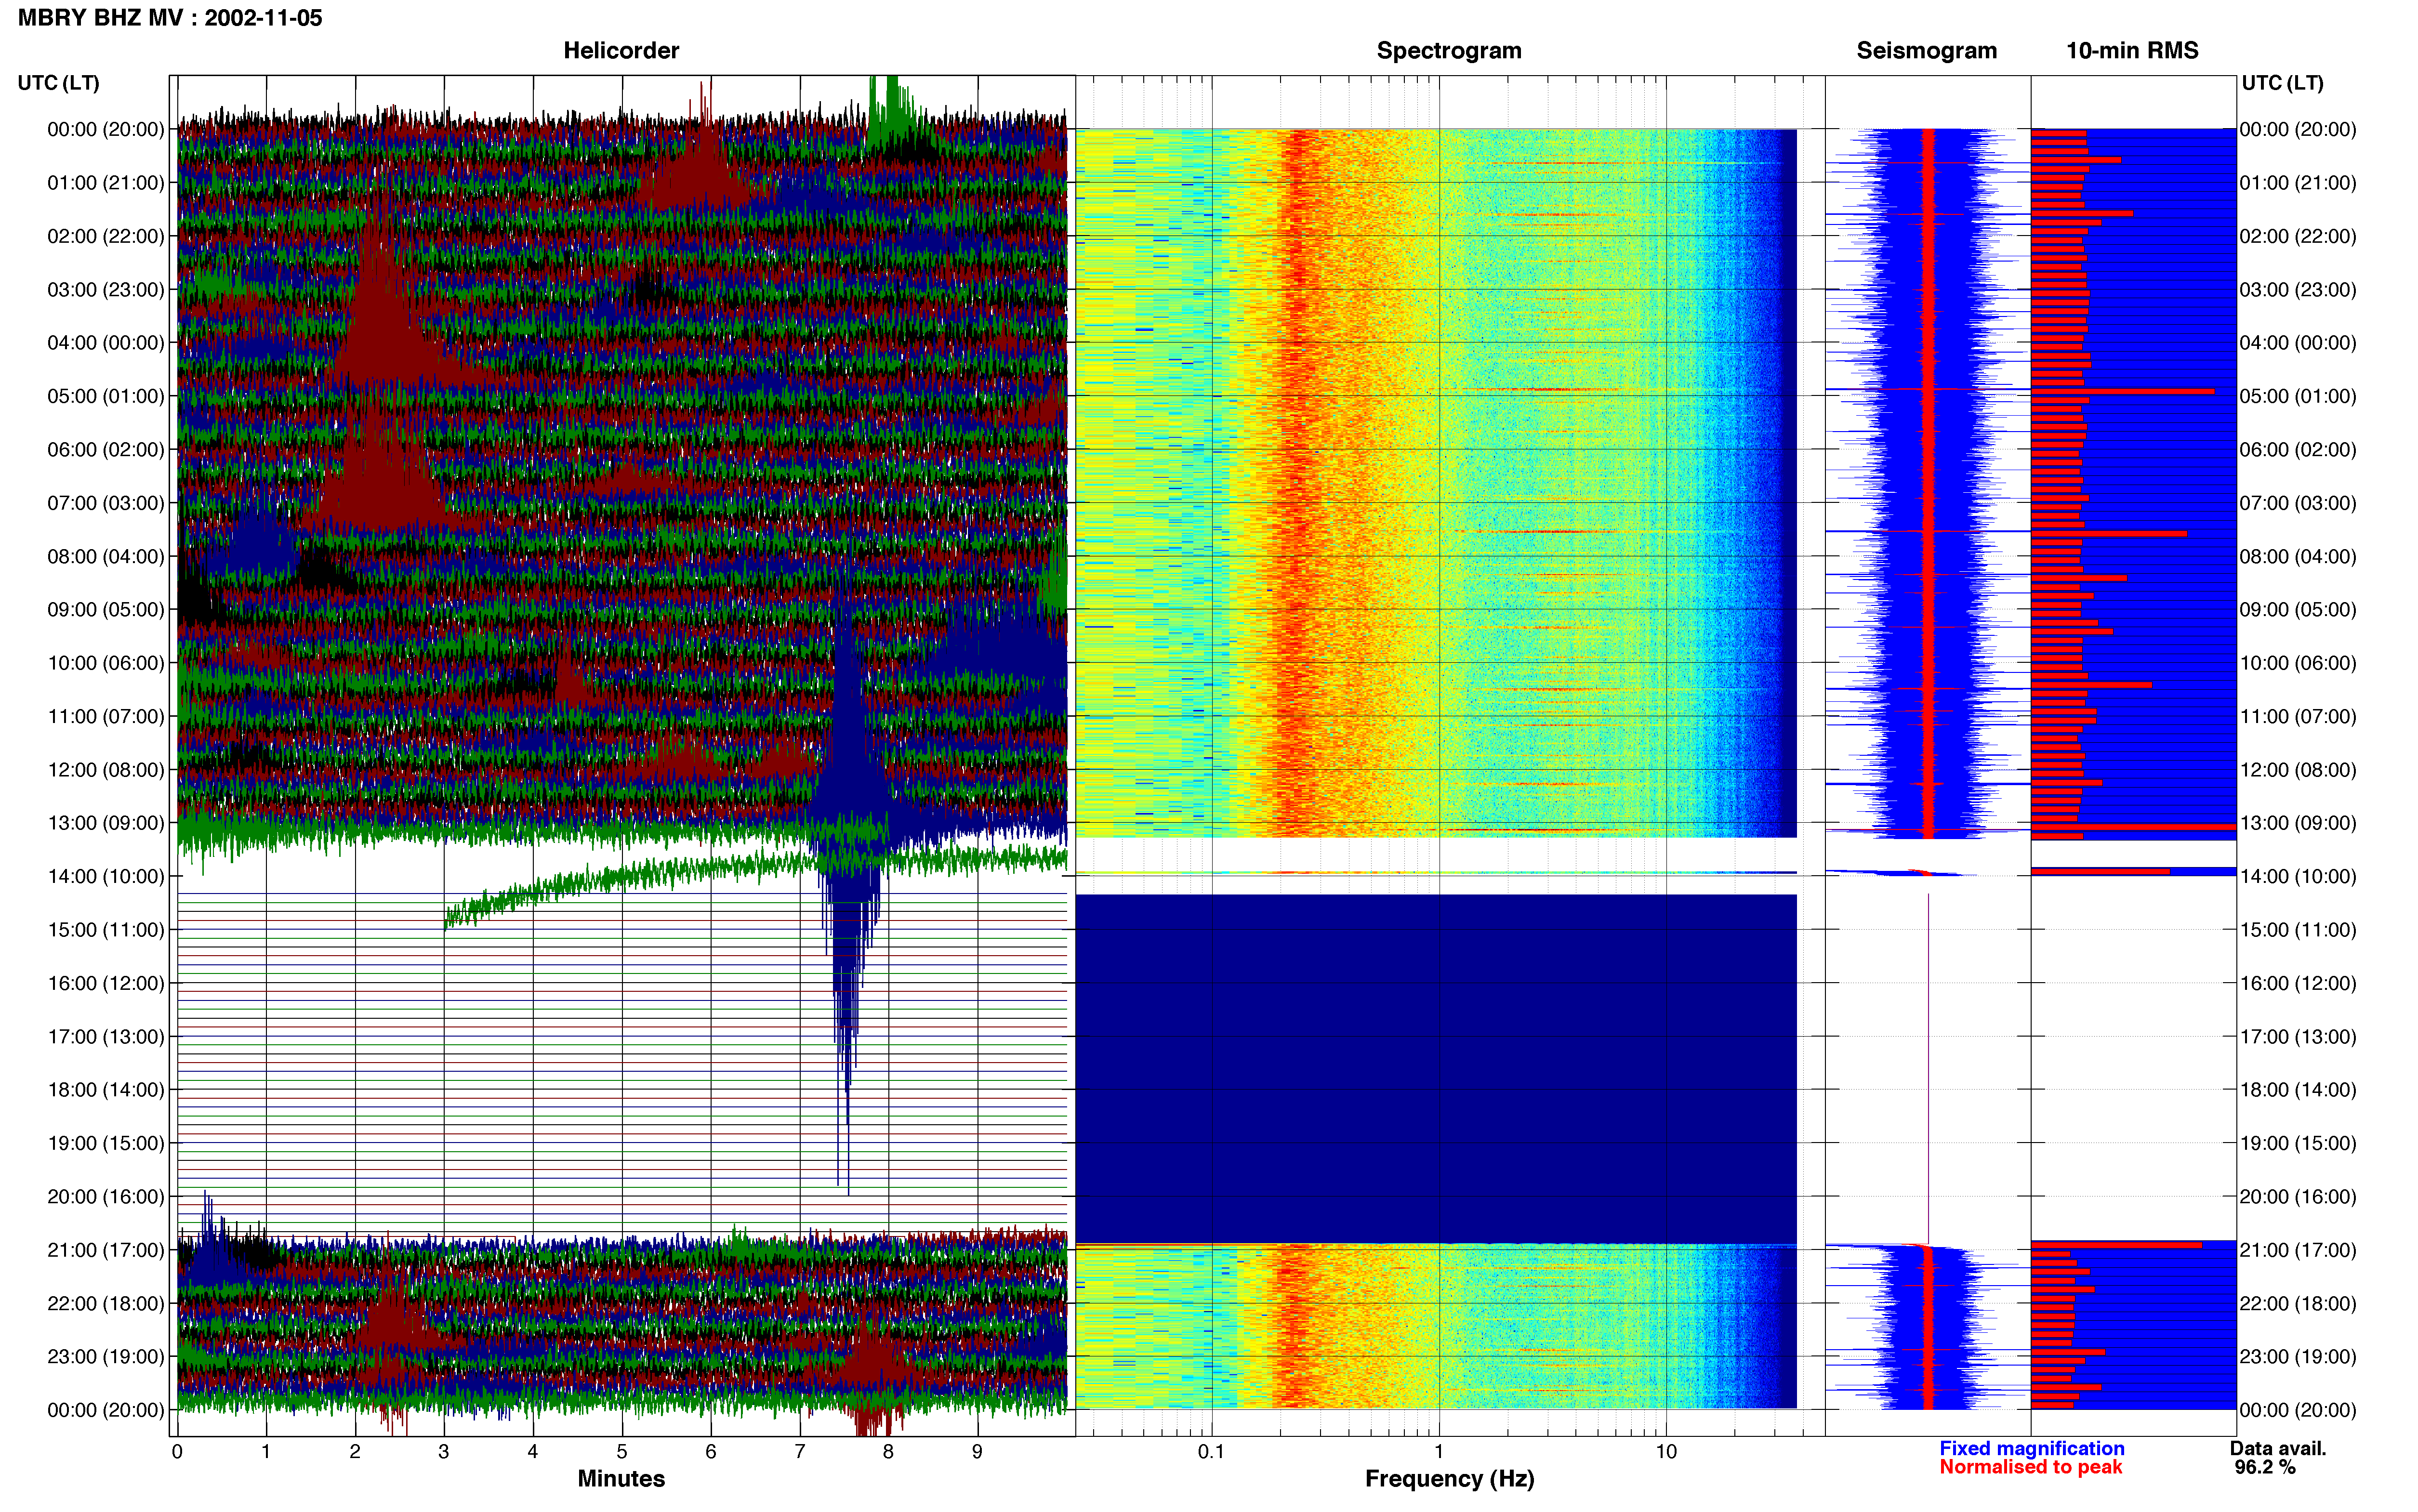Click the 'Data avail.' label
This screenshot has height=1512, width=2418.
coord(2278,1448)
